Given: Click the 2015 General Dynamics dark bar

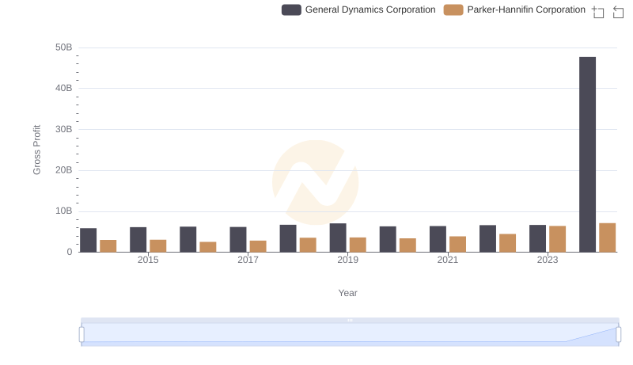Looking at the screenshot, I should coord(138,240).
